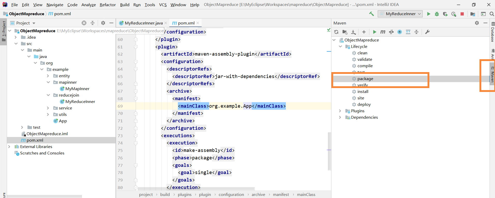495x198 pixels.
Task: Start debugging with the bug icon
Action: point(437,14)
